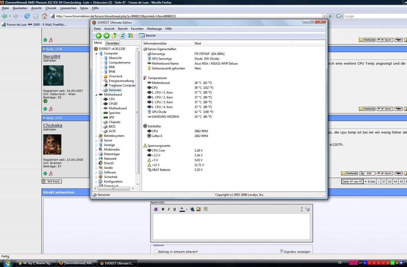Open EVEREST Werkzeuge menu
Screen dimensions: 407x267
[x=154, y=29]
